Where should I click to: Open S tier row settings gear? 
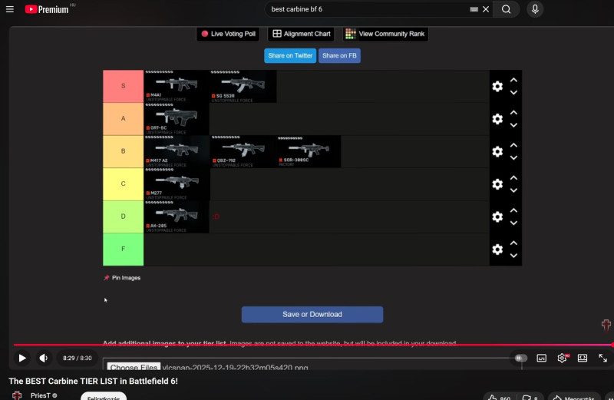pyautogui.click(x=497, y=86)
